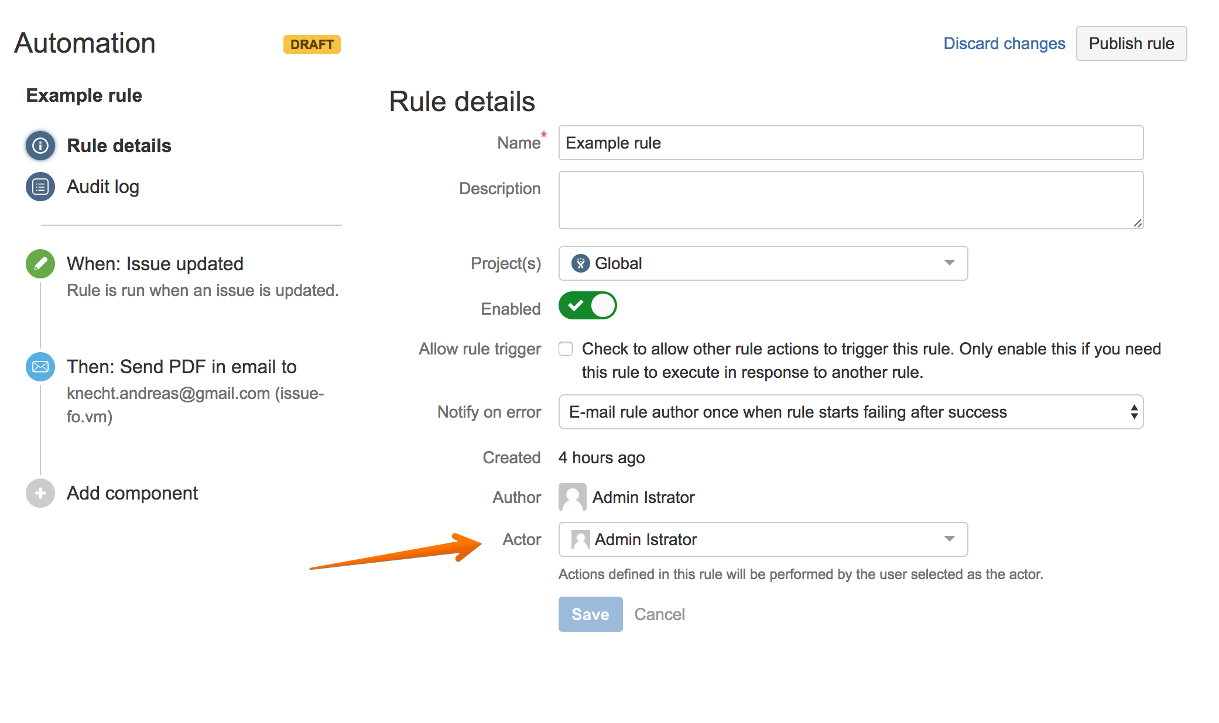Click the Rule details info icon
The width and height of the screenshot is (1219, 723).
tap(40, 146)
